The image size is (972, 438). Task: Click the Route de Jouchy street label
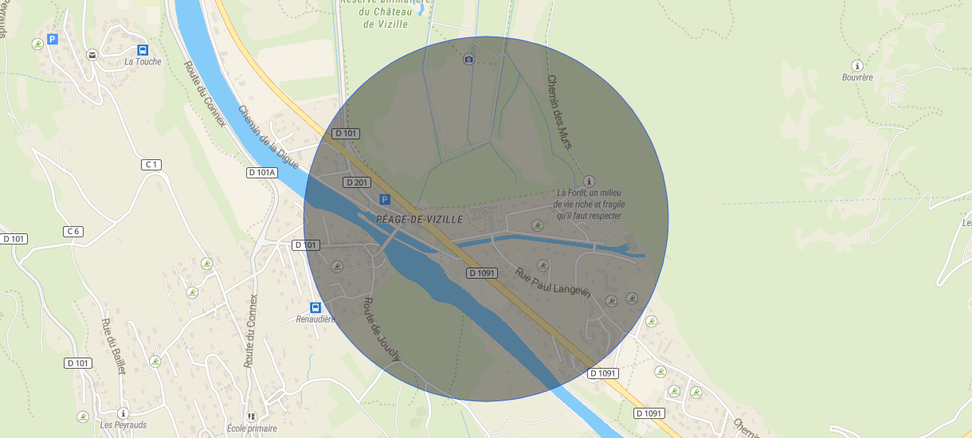pos(382,329)
